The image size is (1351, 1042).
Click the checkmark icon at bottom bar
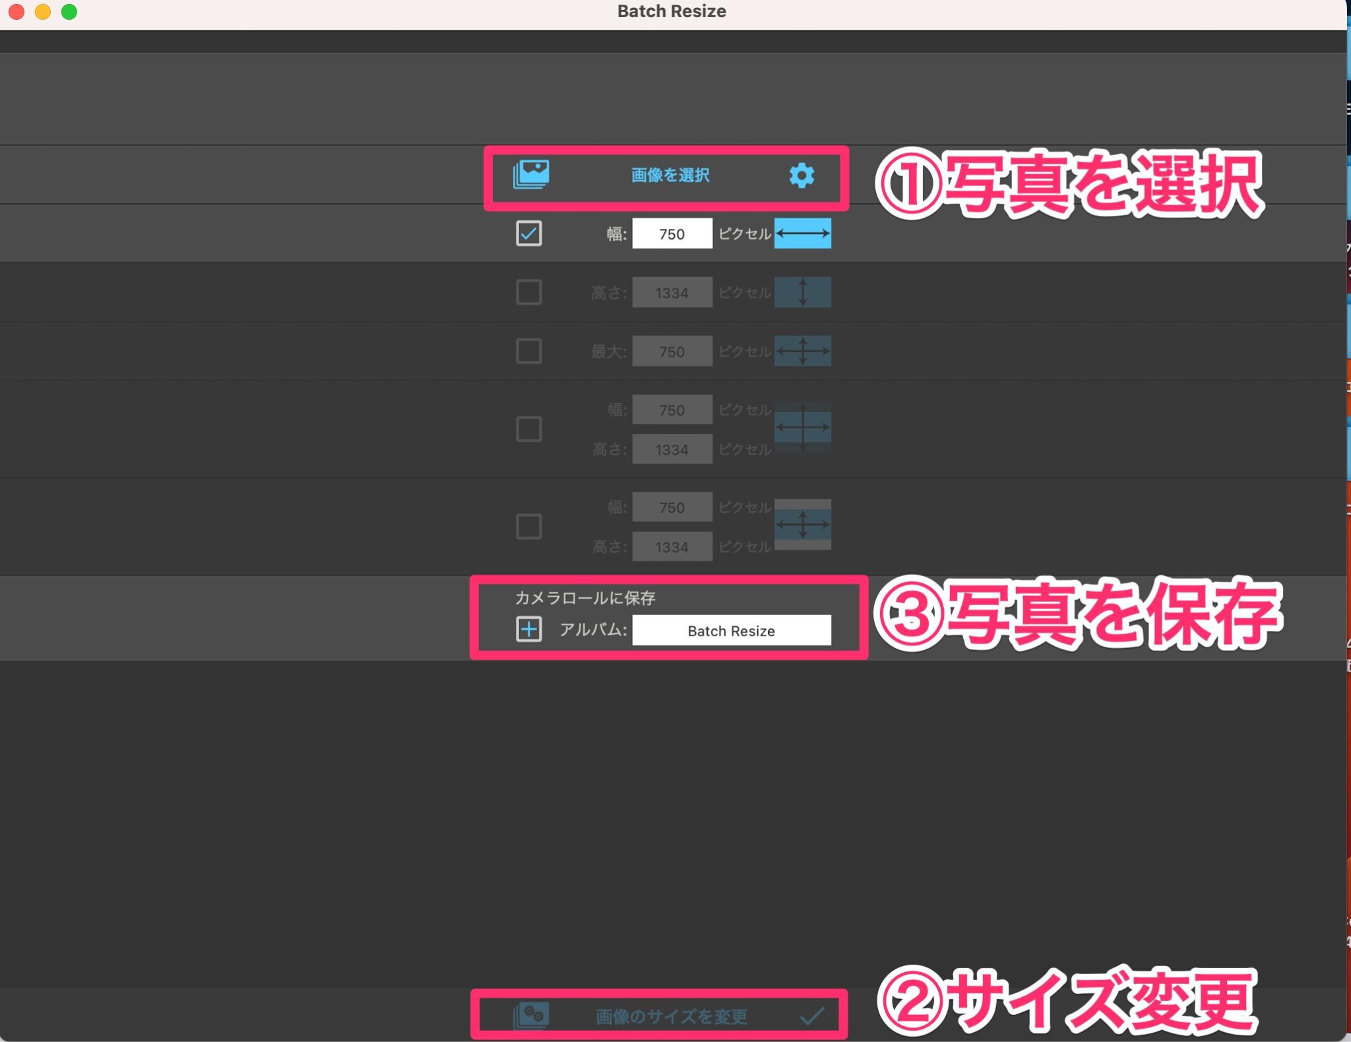tap(812, 1016)
